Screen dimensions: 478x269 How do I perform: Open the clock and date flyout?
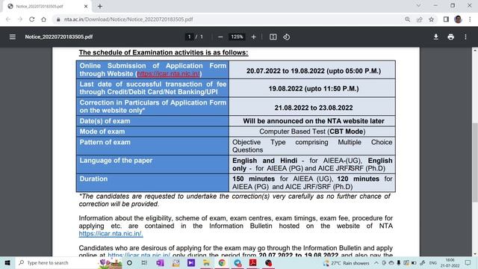[450, 262]
